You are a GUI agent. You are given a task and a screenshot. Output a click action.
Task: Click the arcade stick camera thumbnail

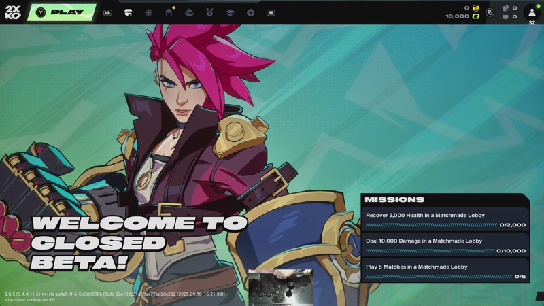281,287
